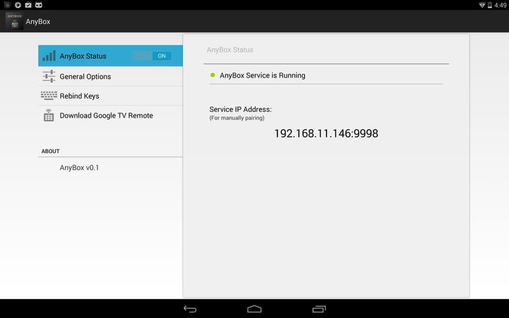The width and height of the screenshot is (509, 318).
Task: Tap the AnyBox v0.1 about entry
Action: 80,168
